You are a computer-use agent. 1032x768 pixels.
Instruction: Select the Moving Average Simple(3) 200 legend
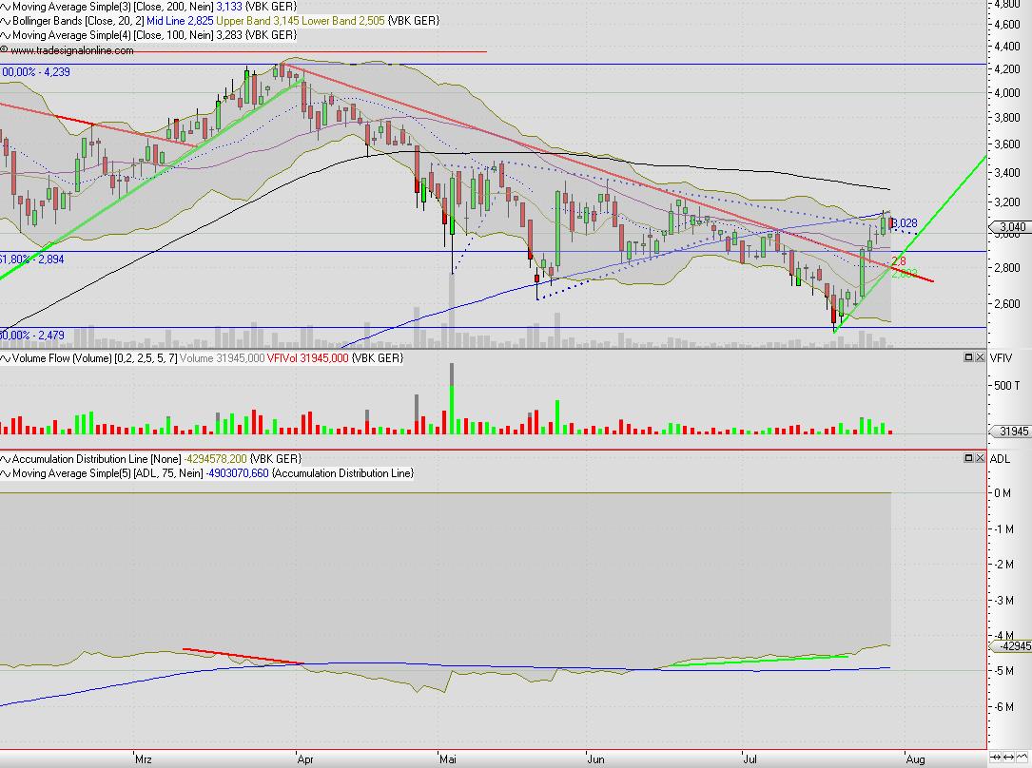click(x=113, y=7)
